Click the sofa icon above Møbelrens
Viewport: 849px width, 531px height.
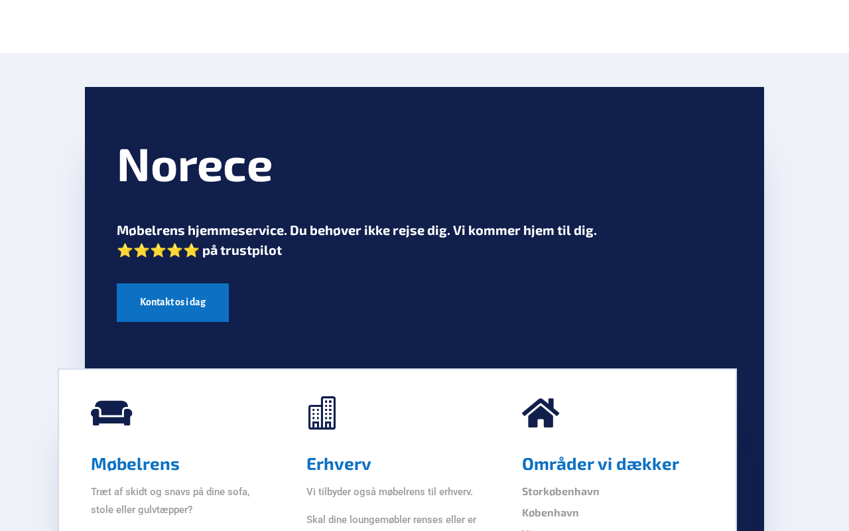[111, 413]
